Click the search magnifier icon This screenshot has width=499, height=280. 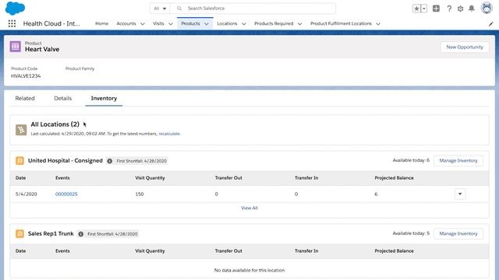(179, 9)
